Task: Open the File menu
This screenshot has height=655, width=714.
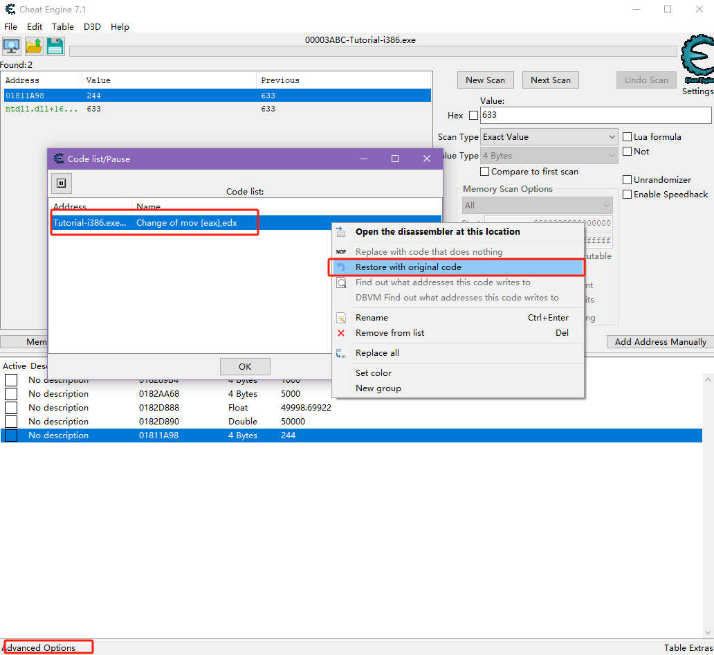Action: point(10,27)
